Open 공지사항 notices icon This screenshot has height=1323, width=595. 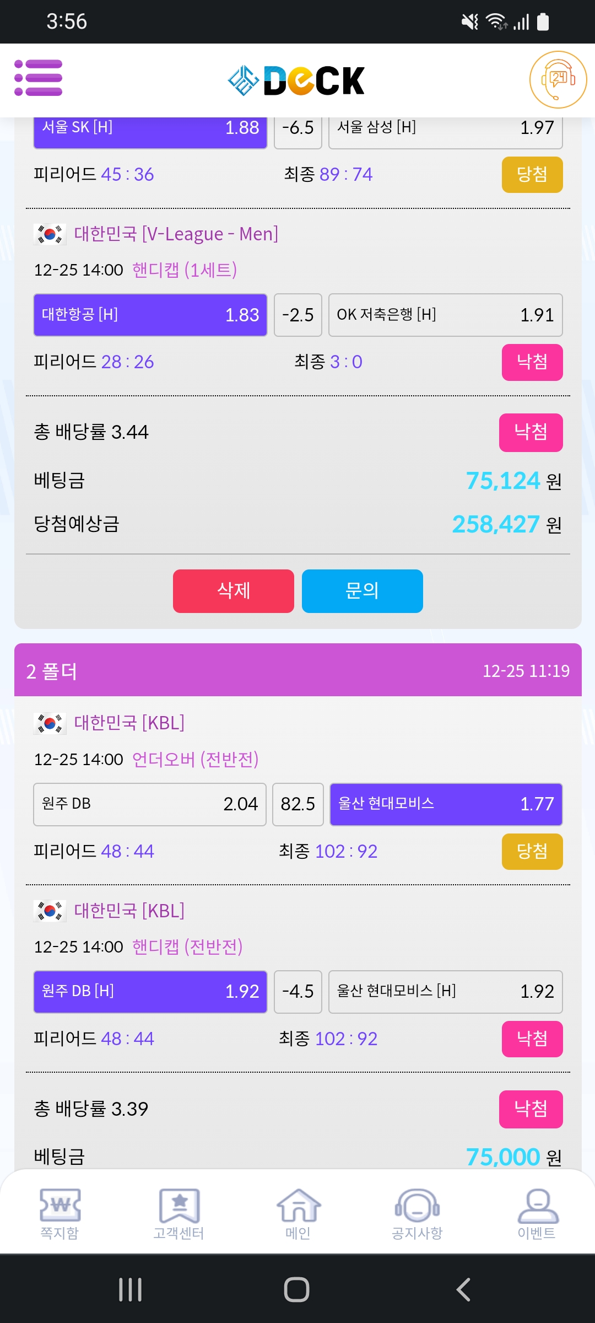[417, 1213]
